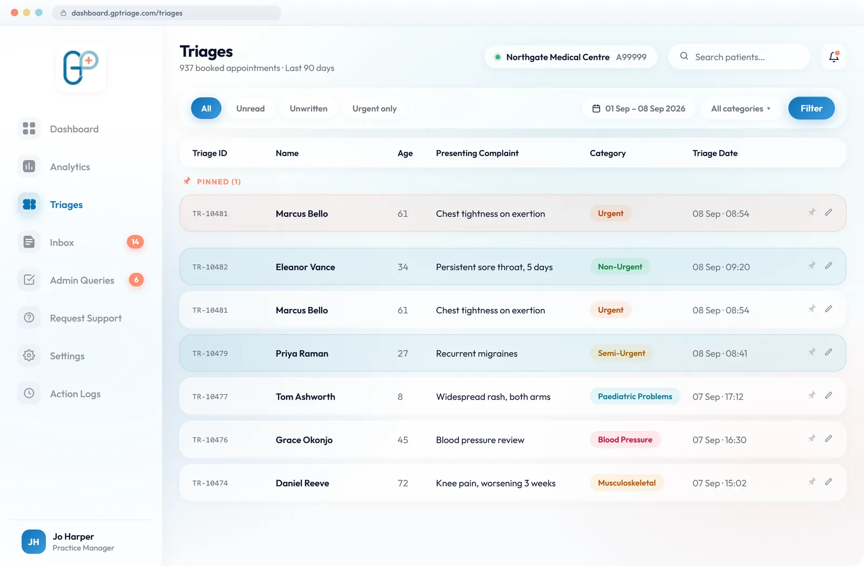Click the edit pencil for Priya Raman
This screenshot has width=864, height=566.
828,352
